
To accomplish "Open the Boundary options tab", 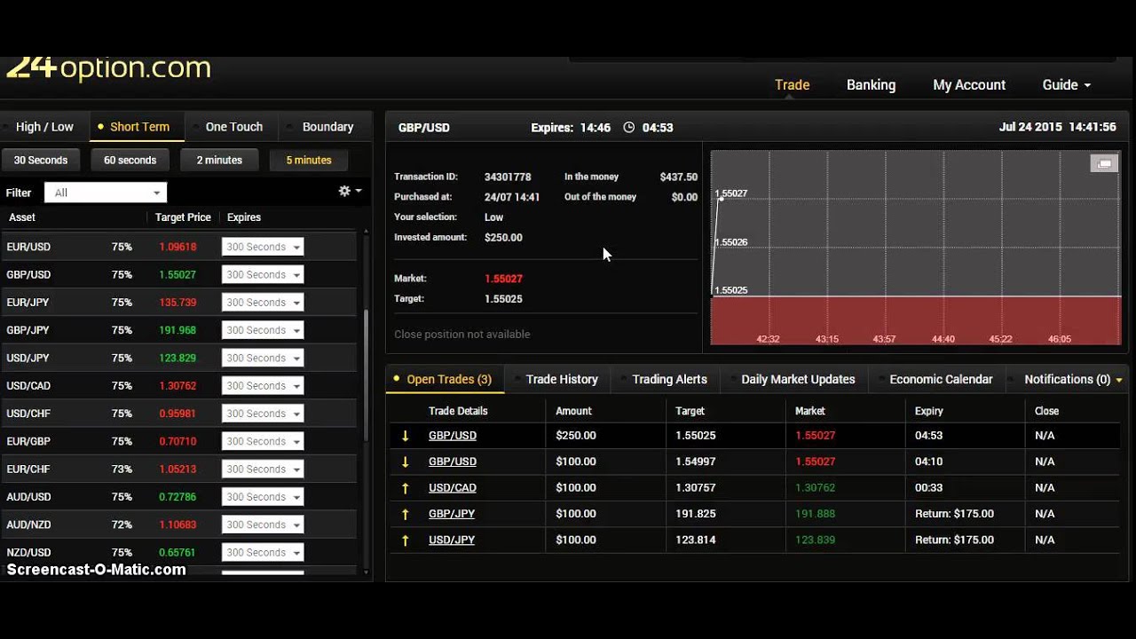I will 327,127.
